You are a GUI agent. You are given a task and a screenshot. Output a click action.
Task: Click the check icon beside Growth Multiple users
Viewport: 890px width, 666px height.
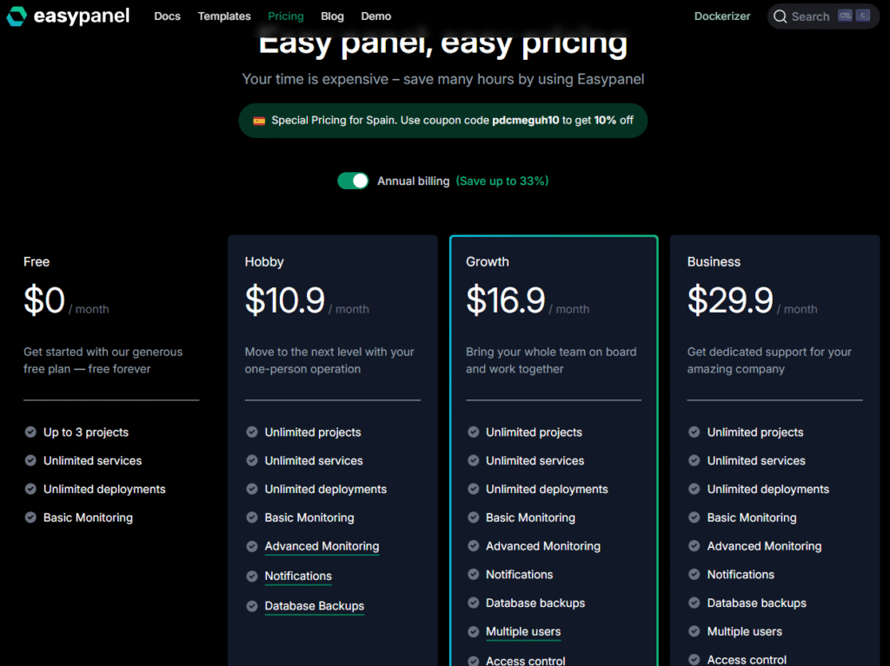(474, 631)
